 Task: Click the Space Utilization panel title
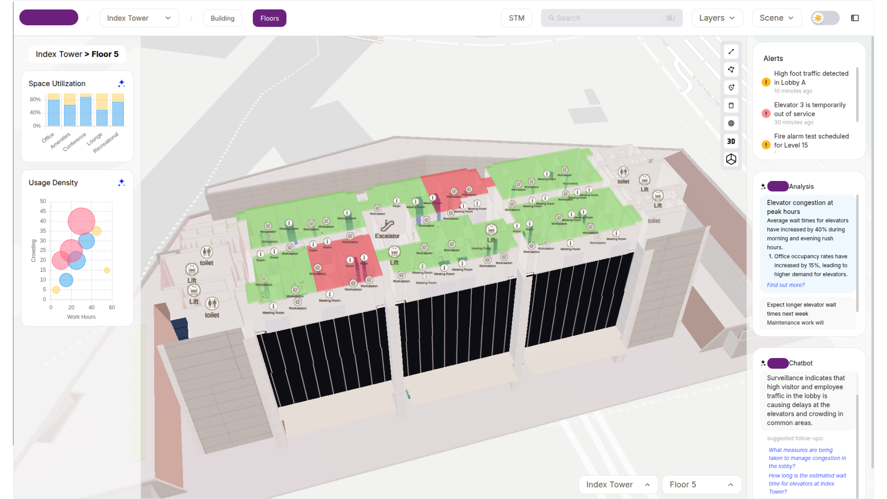[x=57, y=84]
